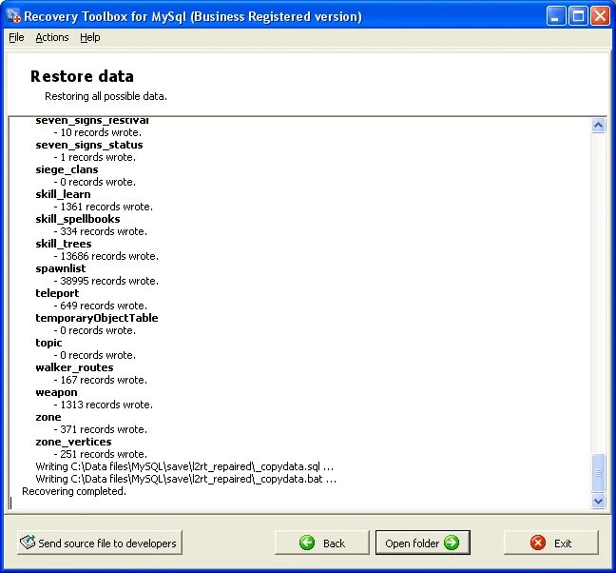The width and height of the screenshot is (616, 573).
Task: Maximize the Recovery Toolbox window
Action: pos(578,16)
